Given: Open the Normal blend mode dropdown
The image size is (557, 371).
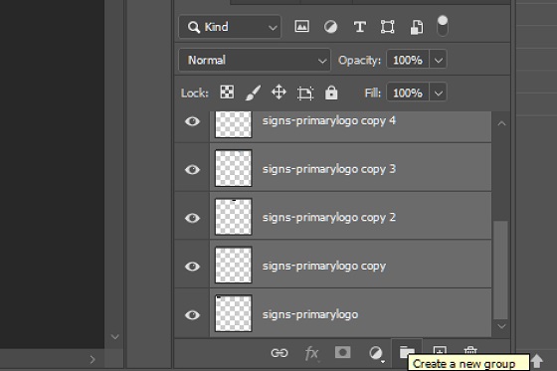Looking at the screenshot, I should click(x=255, y=60).
